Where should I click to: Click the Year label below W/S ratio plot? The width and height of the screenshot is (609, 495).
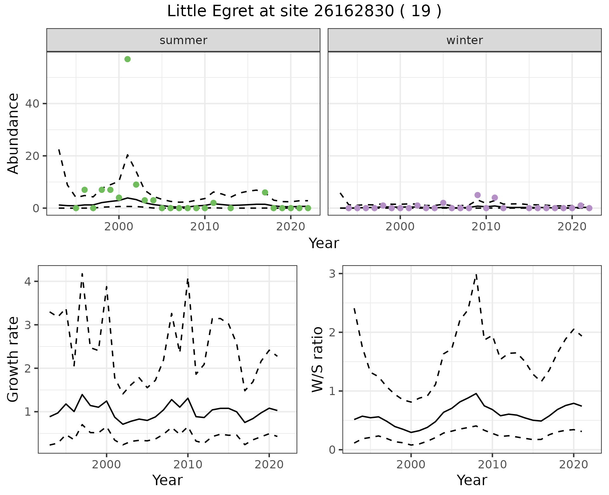(472, 480)
